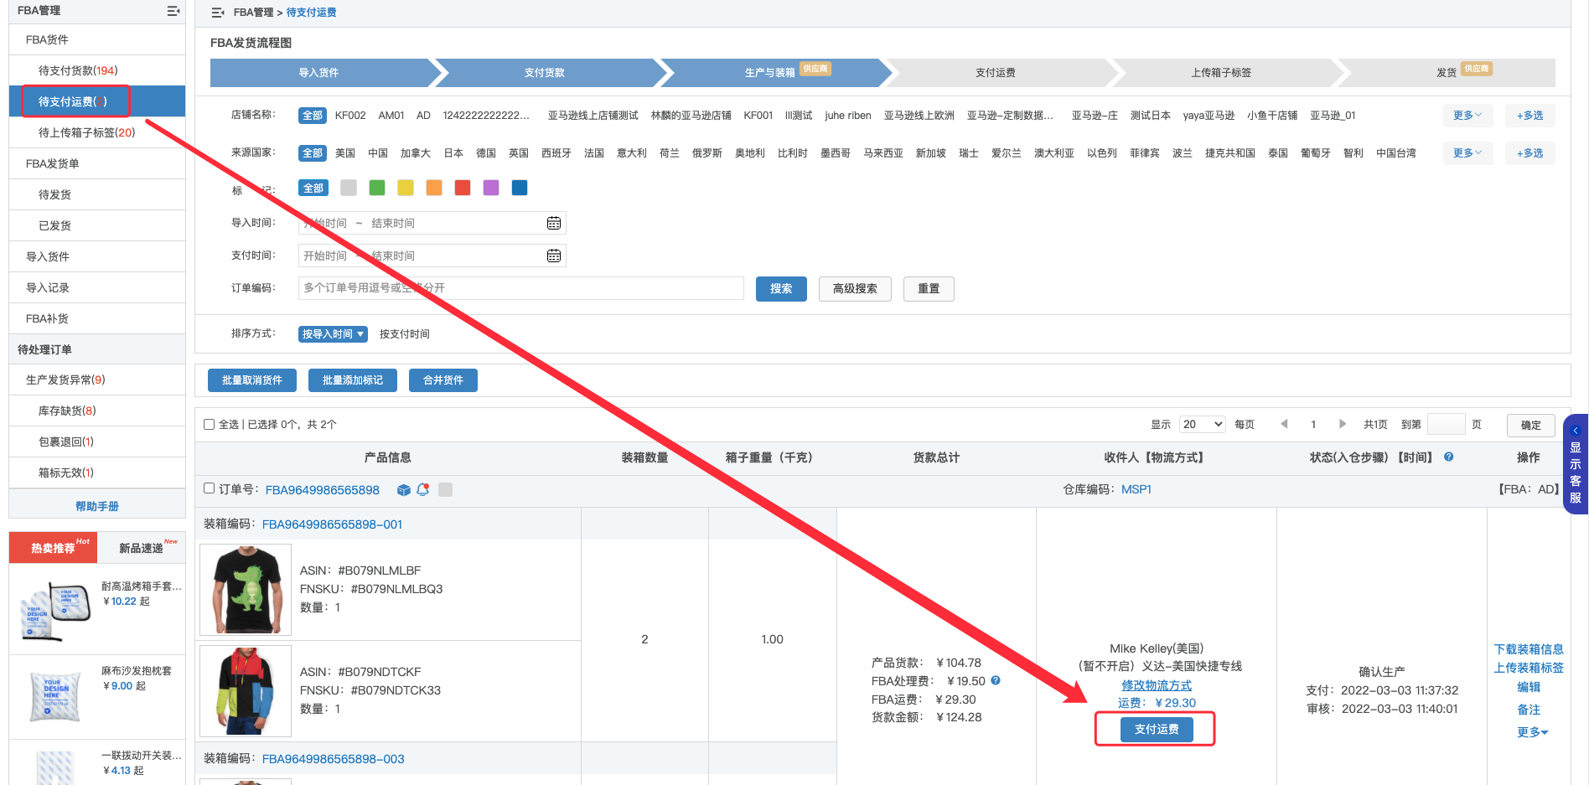1589x785 pixels.
Task: Expand 更多 in the 店铺名称 row
Action: pyautogui.click(x=1467, y=116)
